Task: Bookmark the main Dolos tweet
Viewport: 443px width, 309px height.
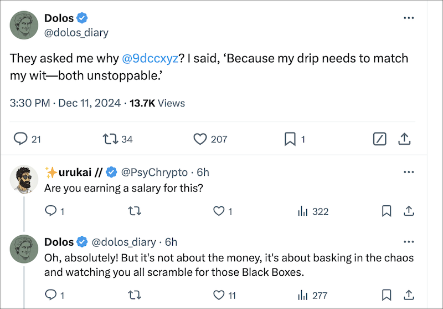Action: click(290, 139)
